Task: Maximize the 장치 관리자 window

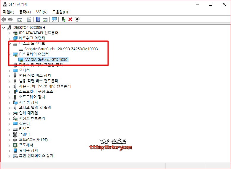Action: click(211, 4)
